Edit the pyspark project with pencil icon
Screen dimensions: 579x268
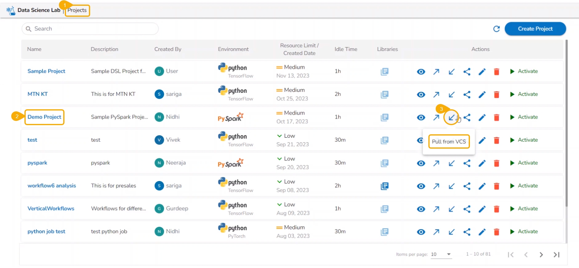[x=482, y=163]
